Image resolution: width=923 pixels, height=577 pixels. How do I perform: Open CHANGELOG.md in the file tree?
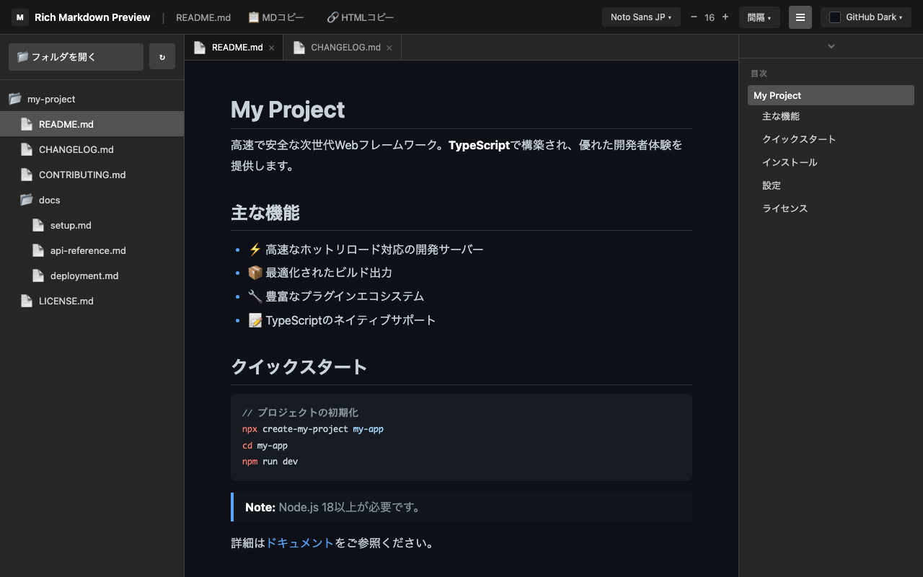(x=92, y=149)
